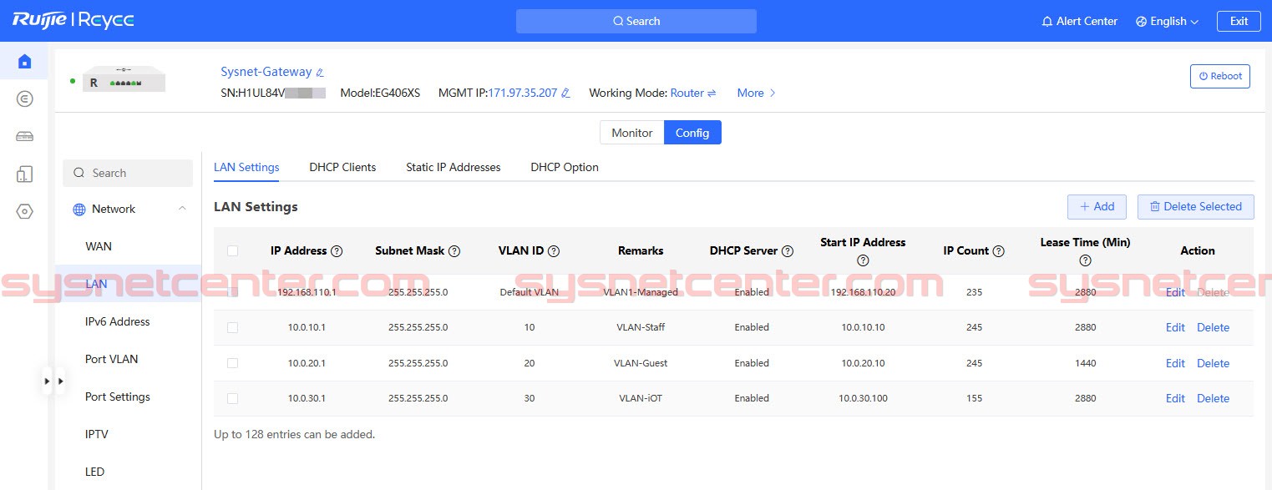Click help icon beside DHCP Server header
Screen dimensions: 1272x490
click(786, 251)
